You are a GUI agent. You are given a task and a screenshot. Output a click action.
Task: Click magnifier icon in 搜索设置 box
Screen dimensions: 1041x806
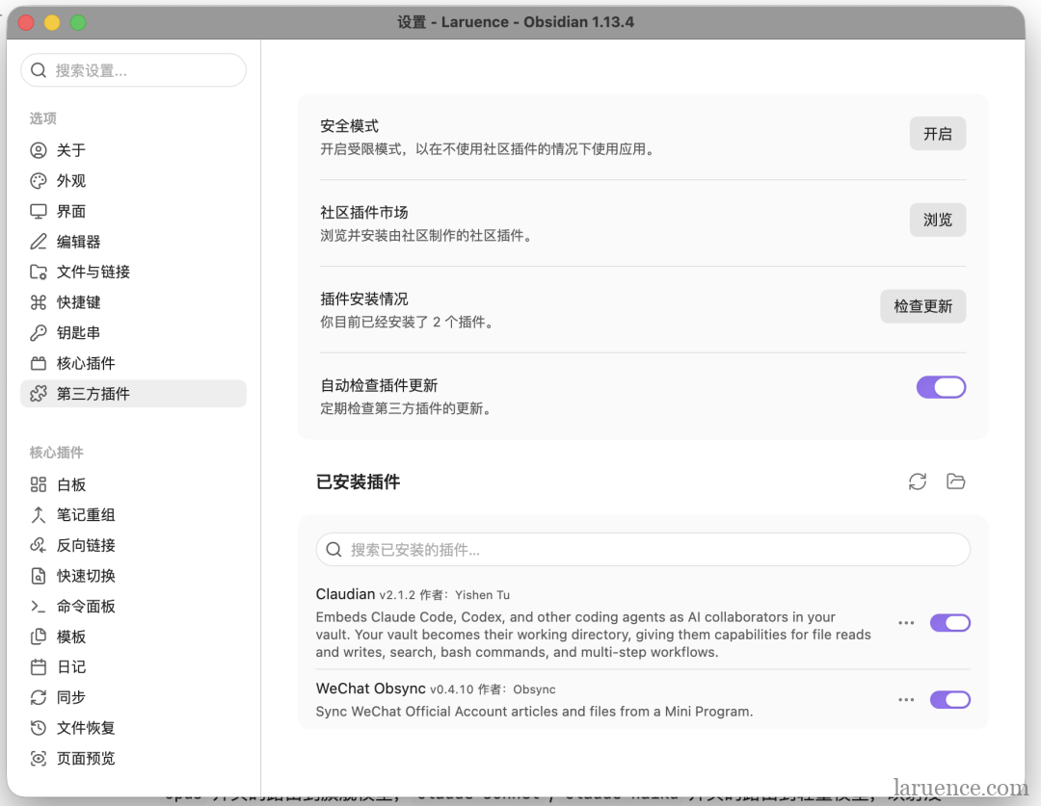pyautogui.click(x=39, y=70)
